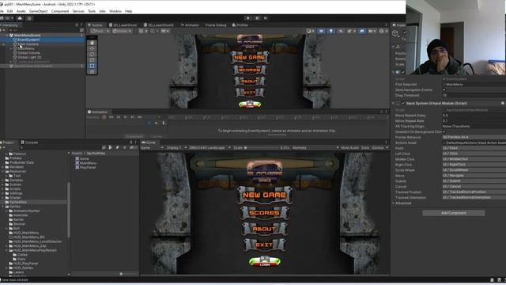Open Pointer Behavior dropdown
The height and width of the screenshot is (285, 506).
point(474,137)
